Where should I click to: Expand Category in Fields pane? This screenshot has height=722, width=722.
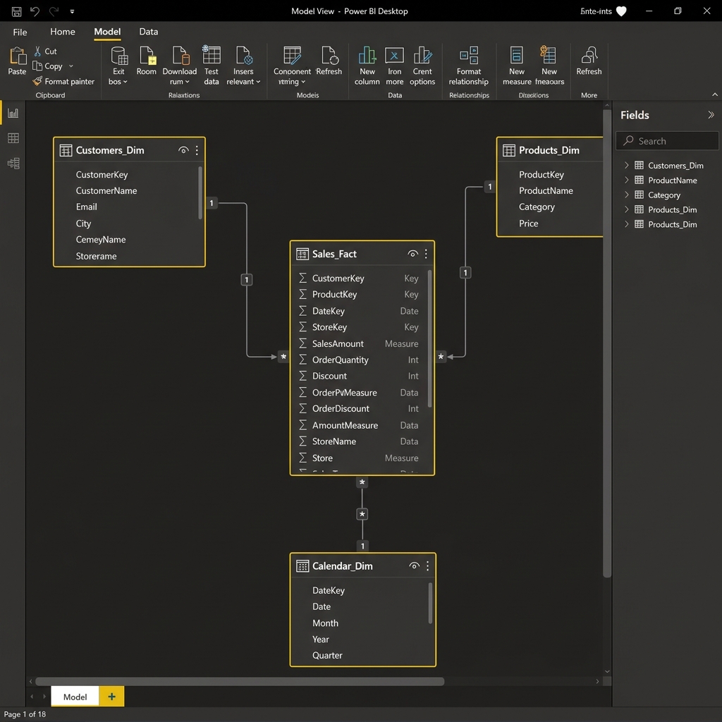click(x=627, y=195)
